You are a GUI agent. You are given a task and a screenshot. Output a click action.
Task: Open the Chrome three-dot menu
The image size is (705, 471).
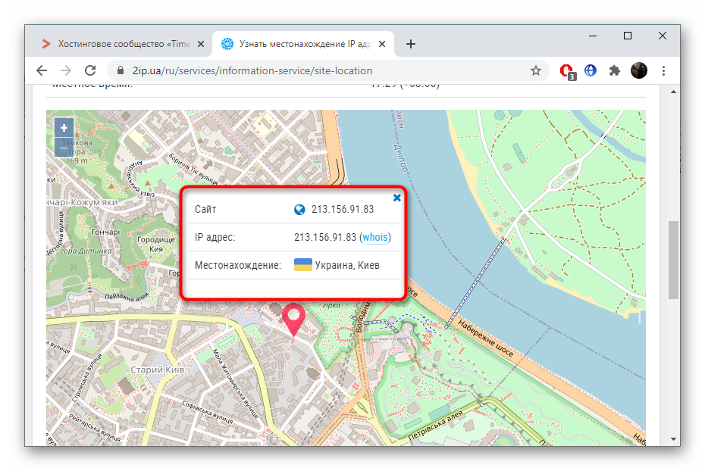coord(664,70)
